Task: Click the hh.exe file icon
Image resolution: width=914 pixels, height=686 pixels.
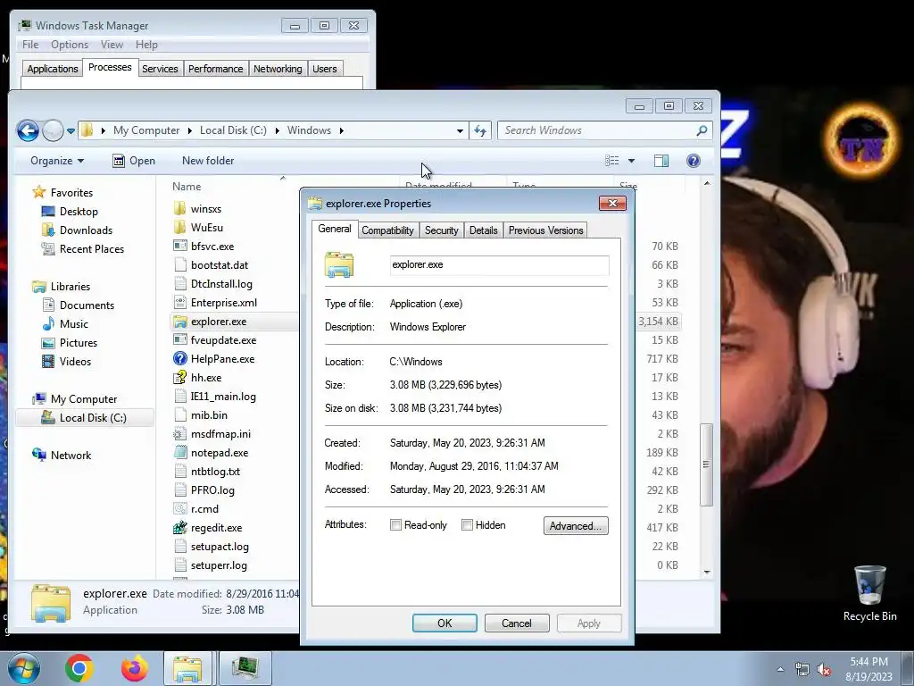Action: [180, 378]
